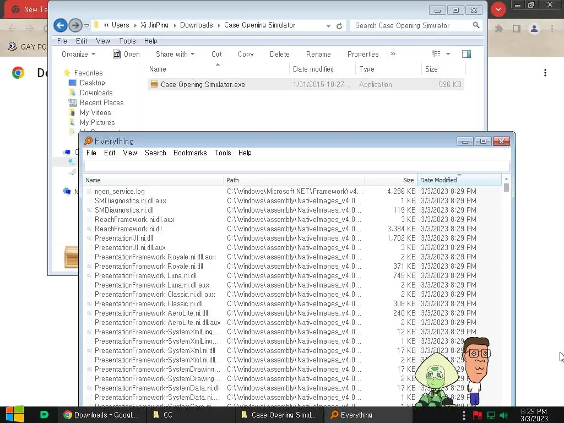Click Everything's vertical scrollbar thumb

(x=506, y=188)
